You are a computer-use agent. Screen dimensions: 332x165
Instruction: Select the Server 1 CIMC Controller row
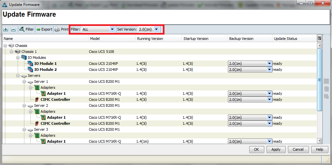[55, 99]
